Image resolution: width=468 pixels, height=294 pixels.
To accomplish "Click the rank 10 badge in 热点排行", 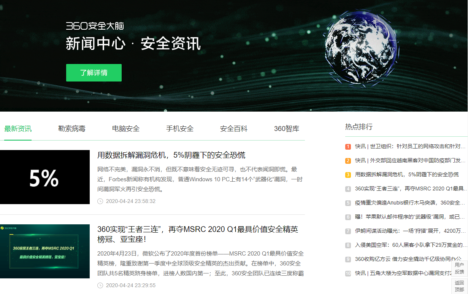I will (x=348, y=273).
